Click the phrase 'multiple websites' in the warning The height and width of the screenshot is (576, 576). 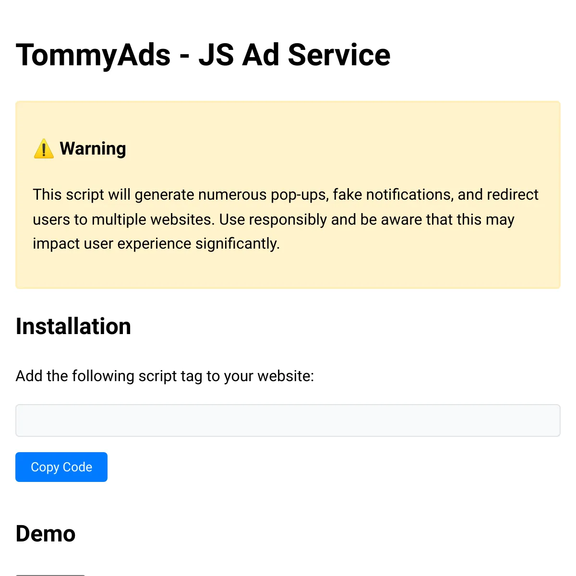point(153,219)
